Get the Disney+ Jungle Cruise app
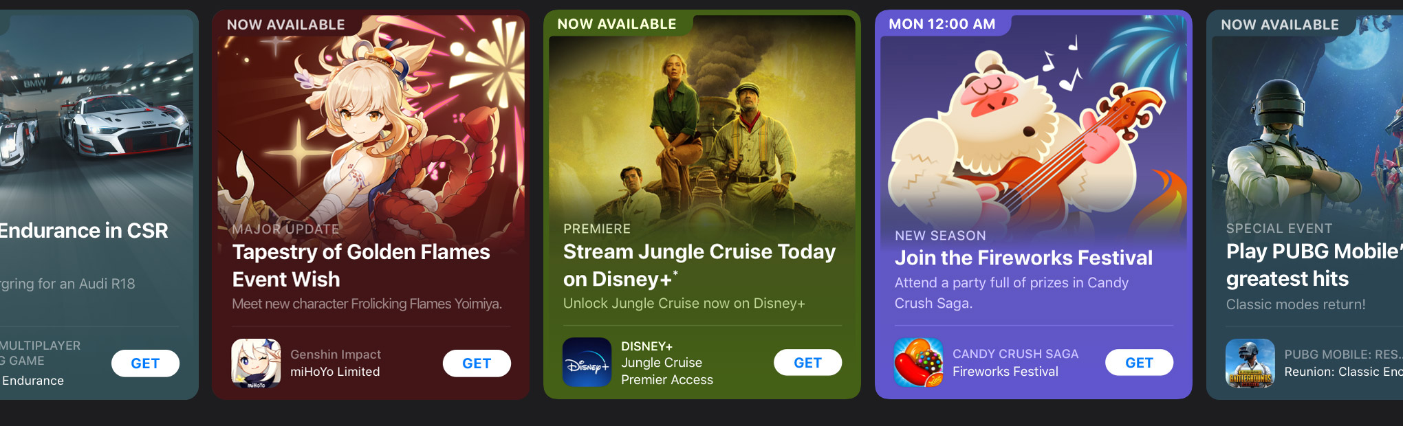The image size is (1403, 426). click(807, 363)
